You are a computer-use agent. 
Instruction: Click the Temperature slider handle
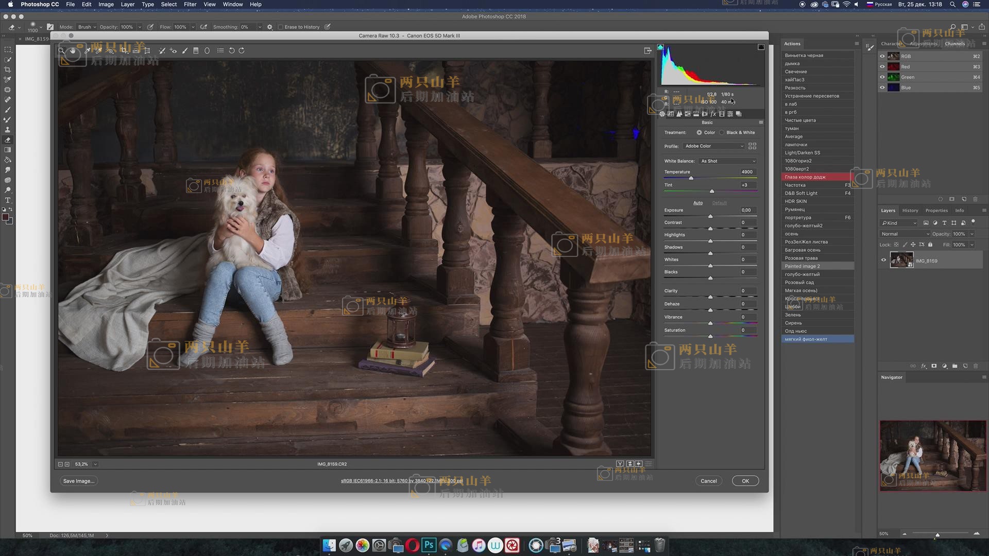(691, 178)
